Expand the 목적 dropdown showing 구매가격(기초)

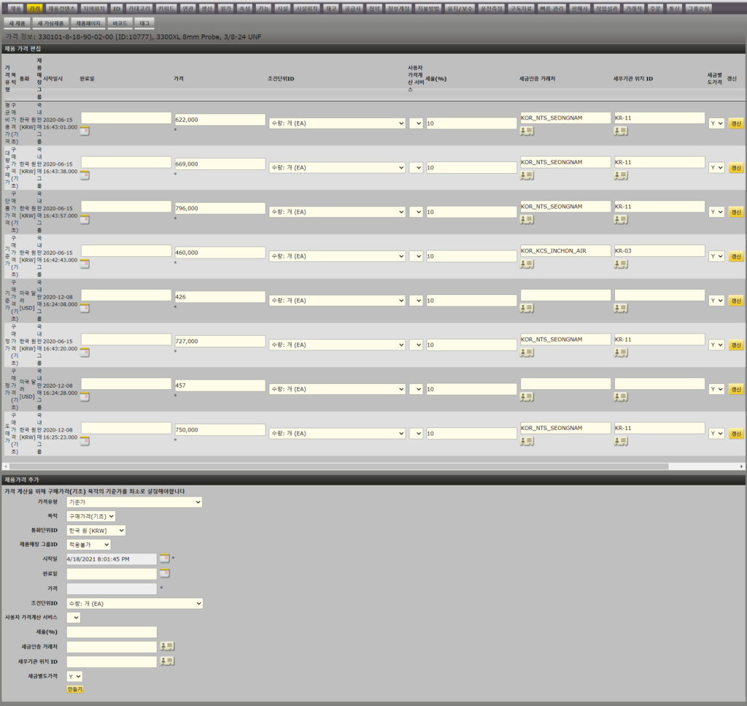pos(91,516)
